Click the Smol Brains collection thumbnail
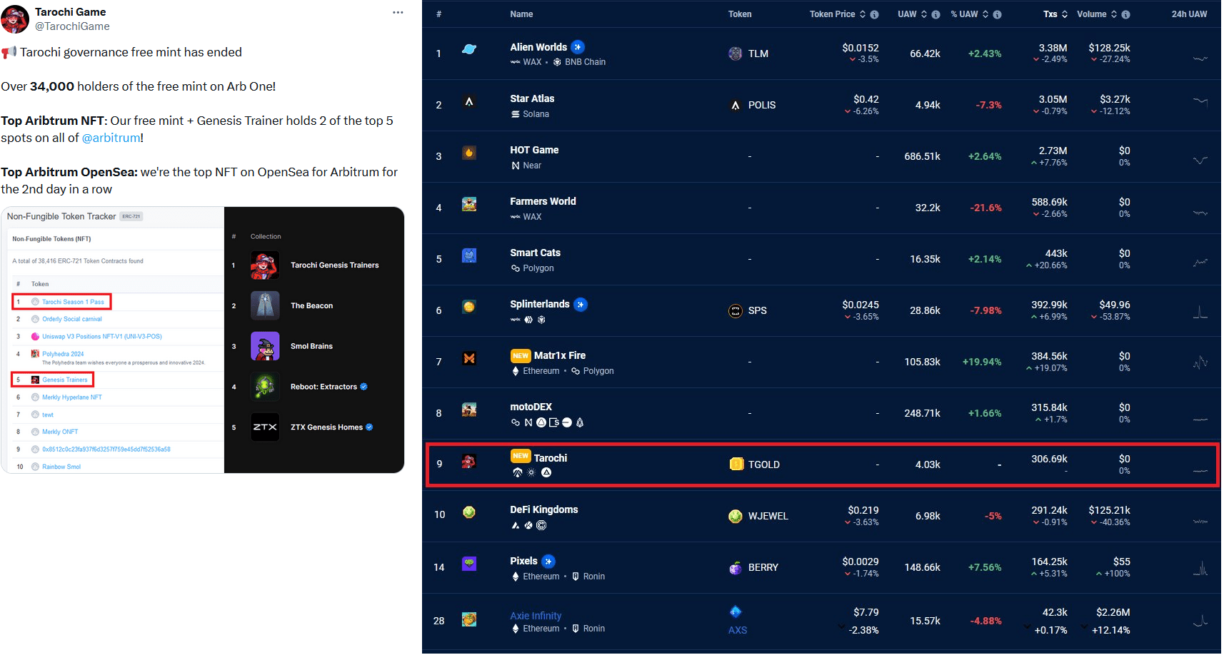The image size is (1224, 660). pos(265,346)
